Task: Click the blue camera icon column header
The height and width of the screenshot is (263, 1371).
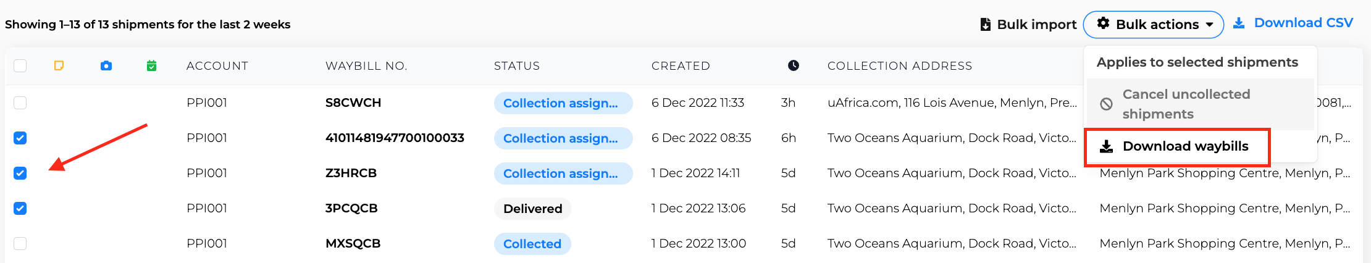Action: point(106,65)
